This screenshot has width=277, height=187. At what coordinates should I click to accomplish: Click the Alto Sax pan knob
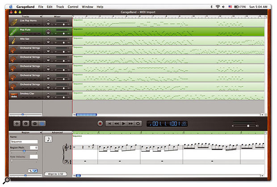pyautogui.click(x=48, y=41)
